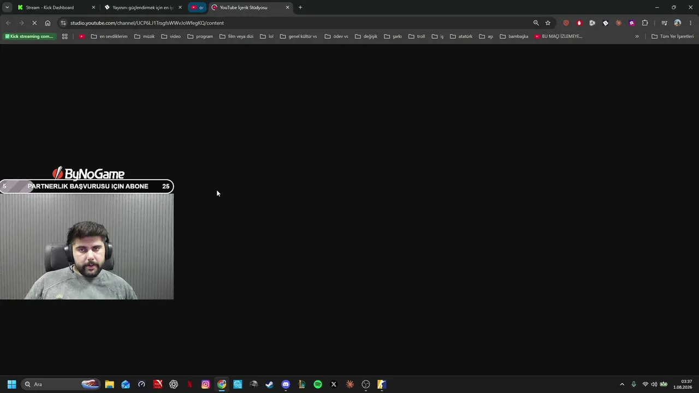
Task: Open the atatürk bookmark folder
Action: pos(461,37)
